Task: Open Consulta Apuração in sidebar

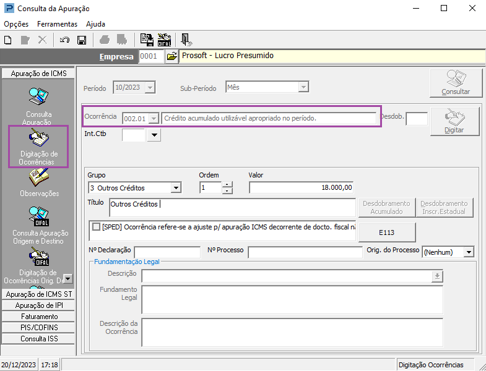Action: point(38,106)
